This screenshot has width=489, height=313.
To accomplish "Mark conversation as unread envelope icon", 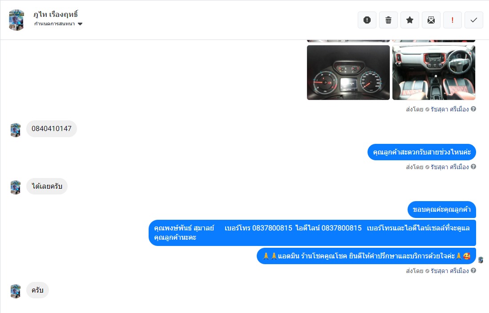I will click(431, 20).
